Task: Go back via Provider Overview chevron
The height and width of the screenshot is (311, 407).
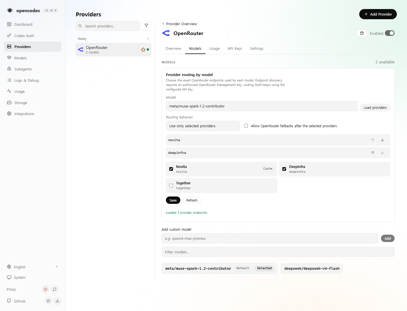Action: tap(163, 24)
